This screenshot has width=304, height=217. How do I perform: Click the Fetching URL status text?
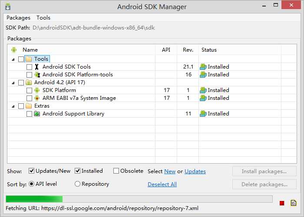(102, 208)
